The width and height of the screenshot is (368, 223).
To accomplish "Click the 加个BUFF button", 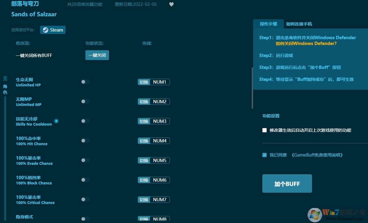I will (287, 183).
